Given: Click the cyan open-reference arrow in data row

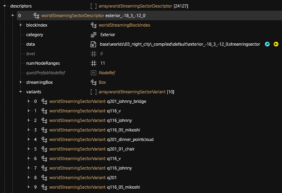Looking at the screenshot, I should [267, 44].
